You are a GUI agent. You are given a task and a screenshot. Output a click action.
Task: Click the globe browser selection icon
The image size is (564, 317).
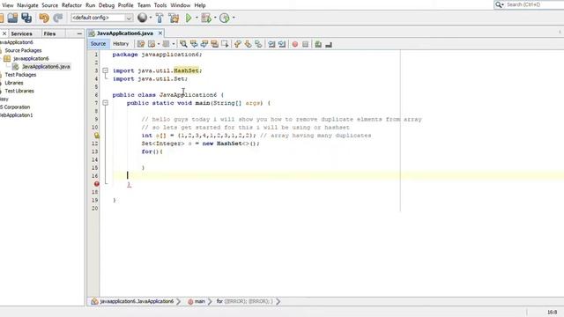[x=143, y=18]
